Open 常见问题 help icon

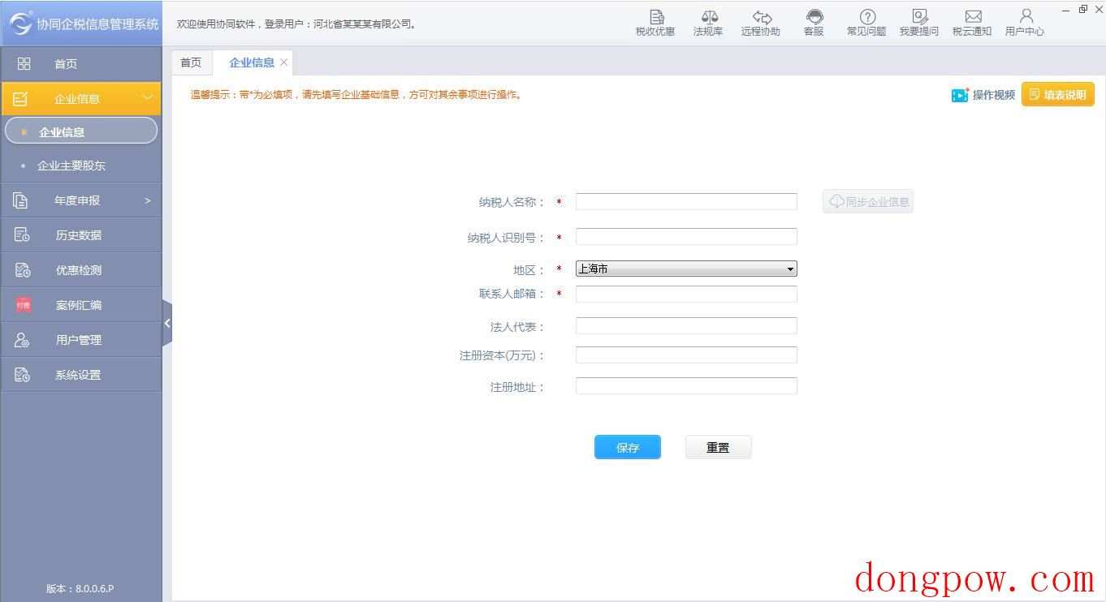(866, 23)
